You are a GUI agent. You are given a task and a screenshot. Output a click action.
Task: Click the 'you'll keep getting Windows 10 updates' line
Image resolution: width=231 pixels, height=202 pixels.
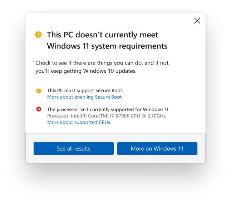(x=86, y=71)
